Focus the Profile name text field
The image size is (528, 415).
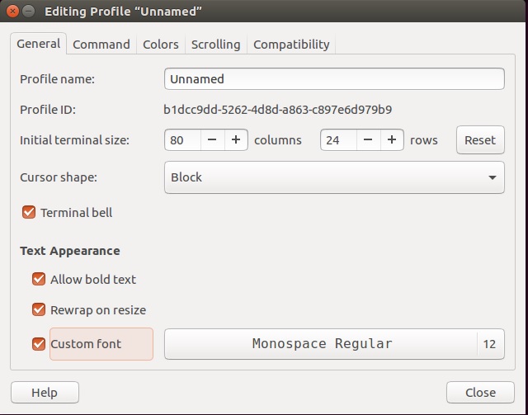coord(334,79)
